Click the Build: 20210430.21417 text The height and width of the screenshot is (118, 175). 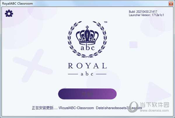[143, 12]
